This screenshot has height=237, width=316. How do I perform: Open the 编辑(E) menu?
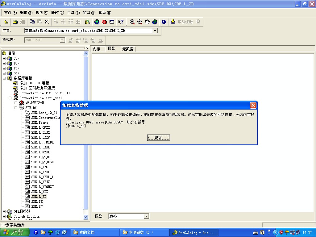click(26, 13)
